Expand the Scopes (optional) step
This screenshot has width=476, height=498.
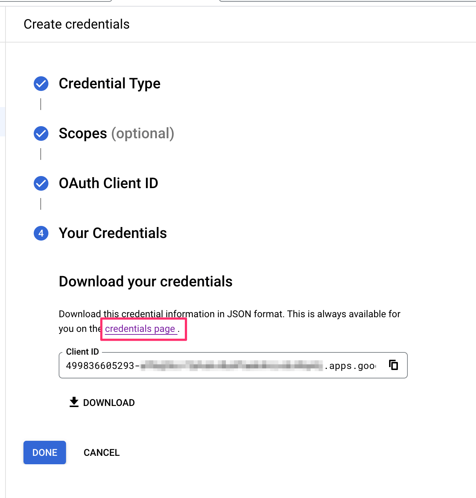pos(116,133)
